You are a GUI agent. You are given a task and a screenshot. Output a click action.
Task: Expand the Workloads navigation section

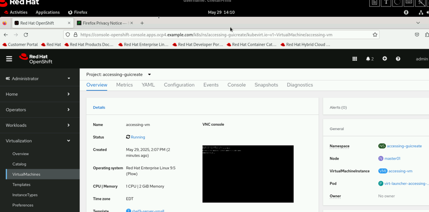(39, 125)
